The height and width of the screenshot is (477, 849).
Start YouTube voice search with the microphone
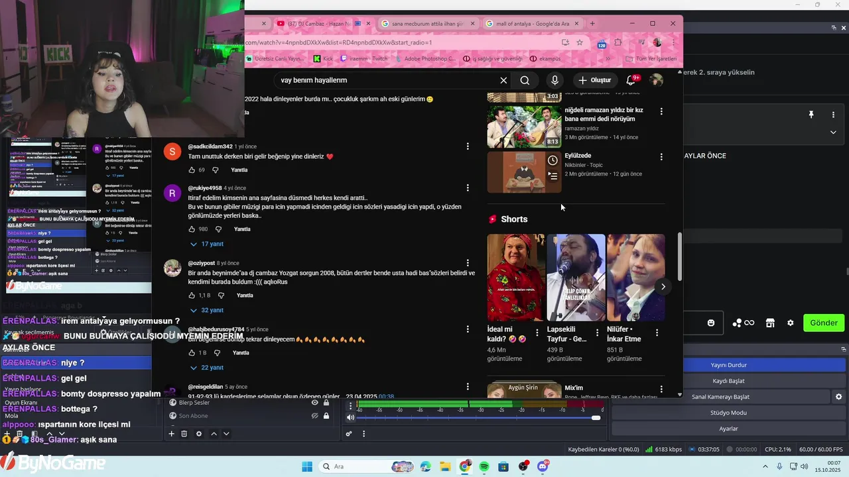tap(555, 80)
